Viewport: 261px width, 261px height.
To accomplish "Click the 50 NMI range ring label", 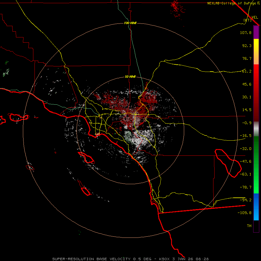I will click(x=130, y=77).
